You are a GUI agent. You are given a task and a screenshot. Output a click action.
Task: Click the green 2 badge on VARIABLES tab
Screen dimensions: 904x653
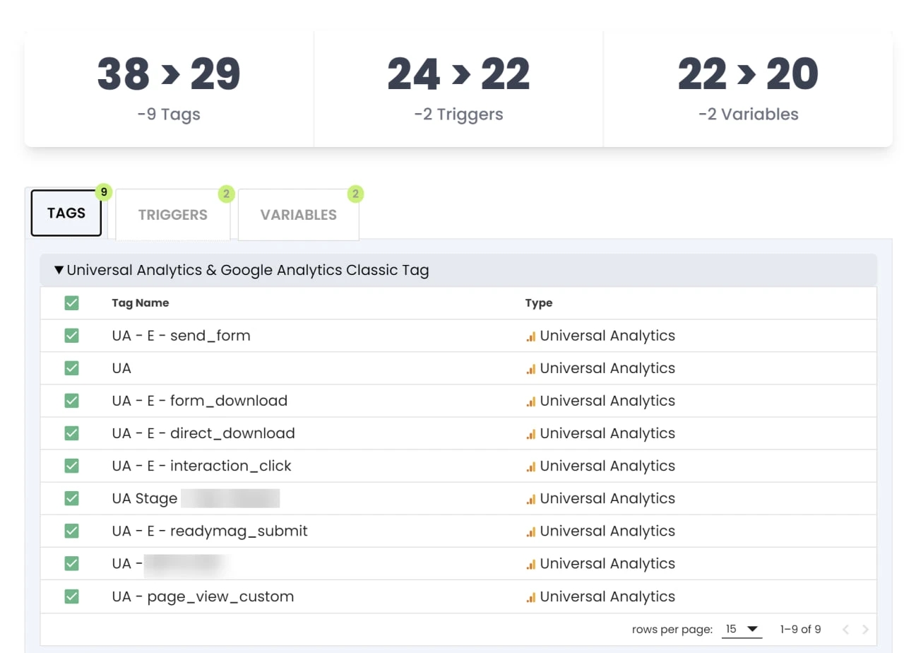point(355,194)
